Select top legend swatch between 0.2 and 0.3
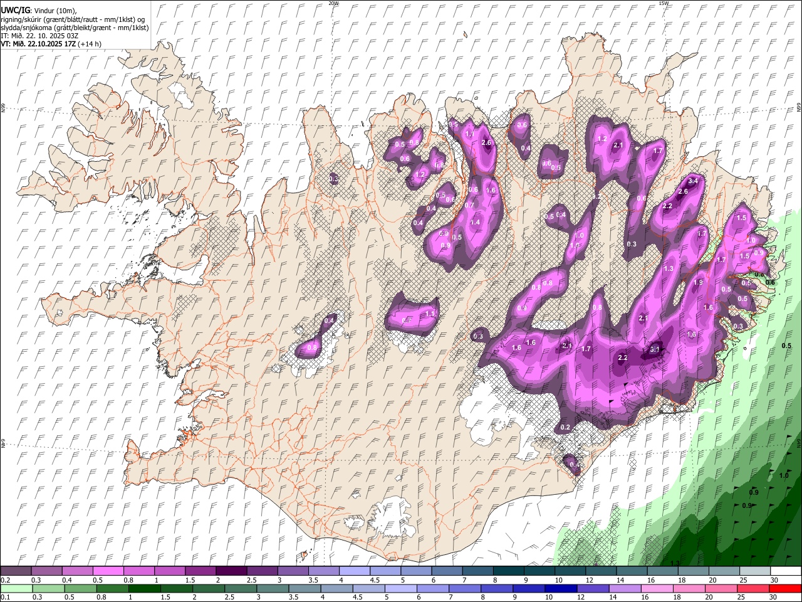 click(x=17, y=571)
